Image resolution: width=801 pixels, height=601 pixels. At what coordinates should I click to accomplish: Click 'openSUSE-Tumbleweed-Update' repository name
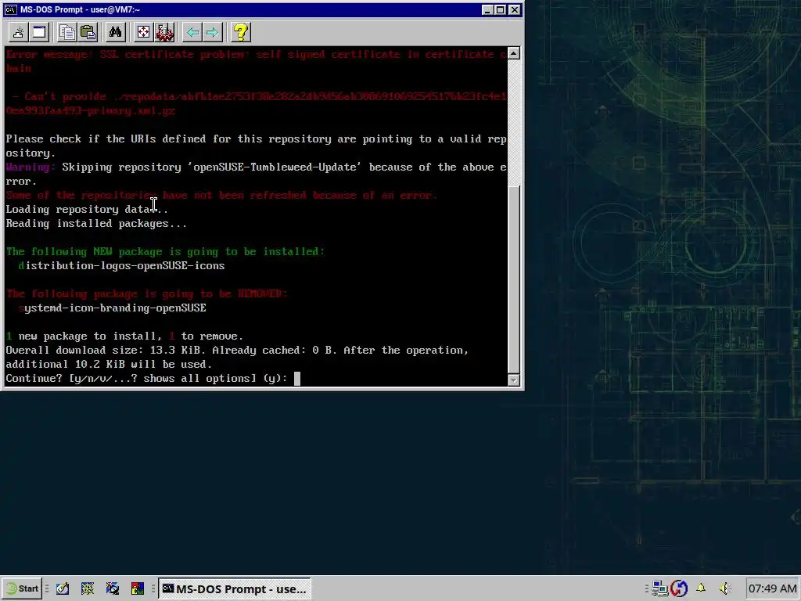275,167
